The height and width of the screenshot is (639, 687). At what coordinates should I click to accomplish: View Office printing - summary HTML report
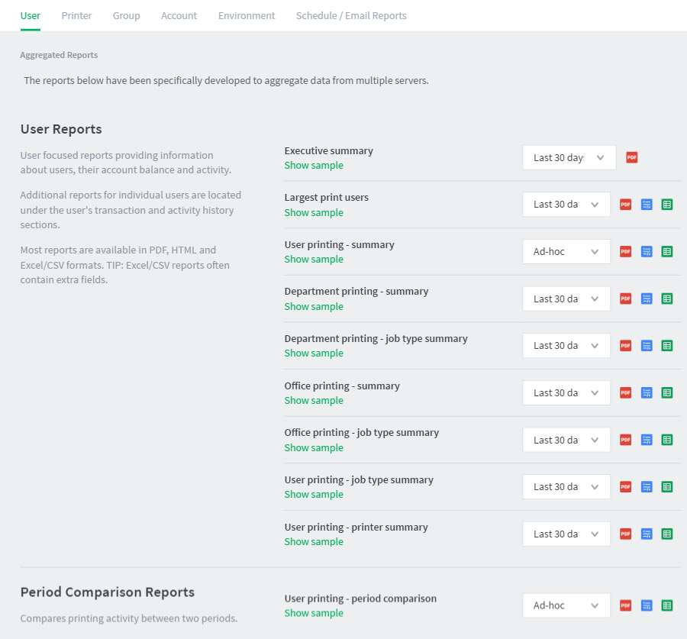coord(647,392)
